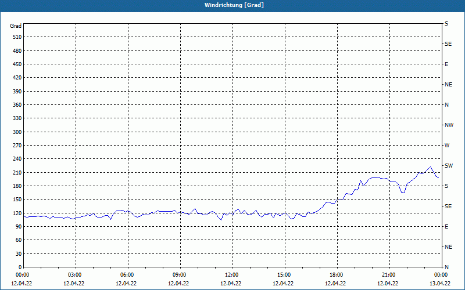Click the 480 y-axis value
465x290 pixels.
[17, 51]
